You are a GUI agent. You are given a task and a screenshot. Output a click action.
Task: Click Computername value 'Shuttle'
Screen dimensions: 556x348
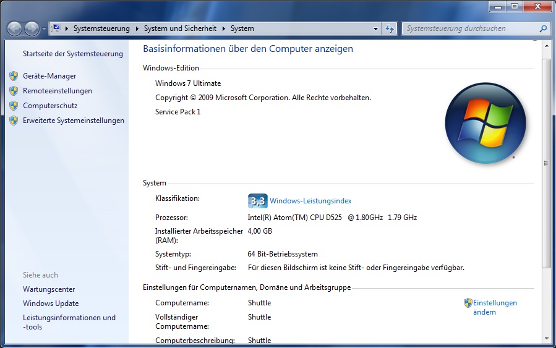259,303
